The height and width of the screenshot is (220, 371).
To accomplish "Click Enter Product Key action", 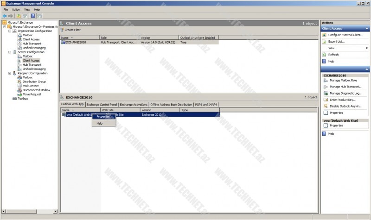I will 343,100.
